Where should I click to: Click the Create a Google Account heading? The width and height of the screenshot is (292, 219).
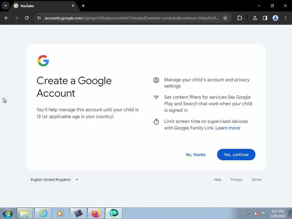coord(74,87)
